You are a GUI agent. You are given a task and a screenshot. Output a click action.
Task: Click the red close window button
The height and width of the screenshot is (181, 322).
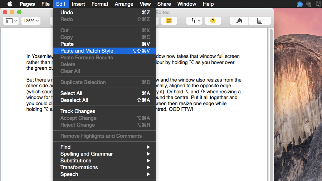point(5,12)
